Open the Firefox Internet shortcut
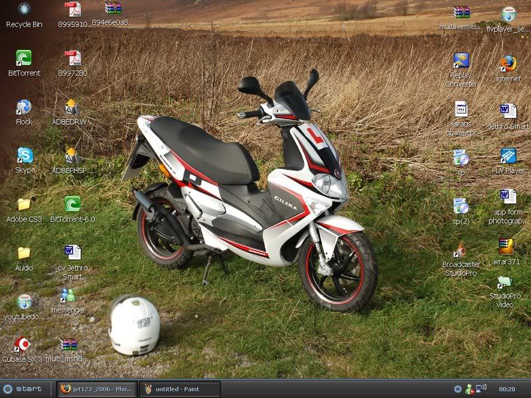The width and height of the screenshot is (531, 398). (x=508, y=64)
